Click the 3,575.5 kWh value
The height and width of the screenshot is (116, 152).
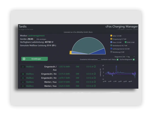click(x=64, y=74)
